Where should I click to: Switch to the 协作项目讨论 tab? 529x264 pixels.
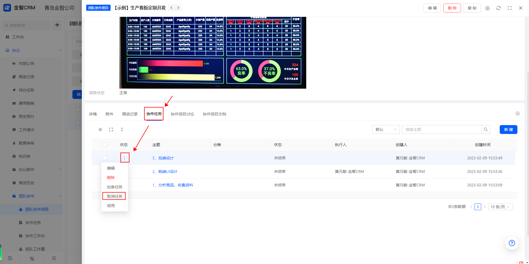[182, 114]
